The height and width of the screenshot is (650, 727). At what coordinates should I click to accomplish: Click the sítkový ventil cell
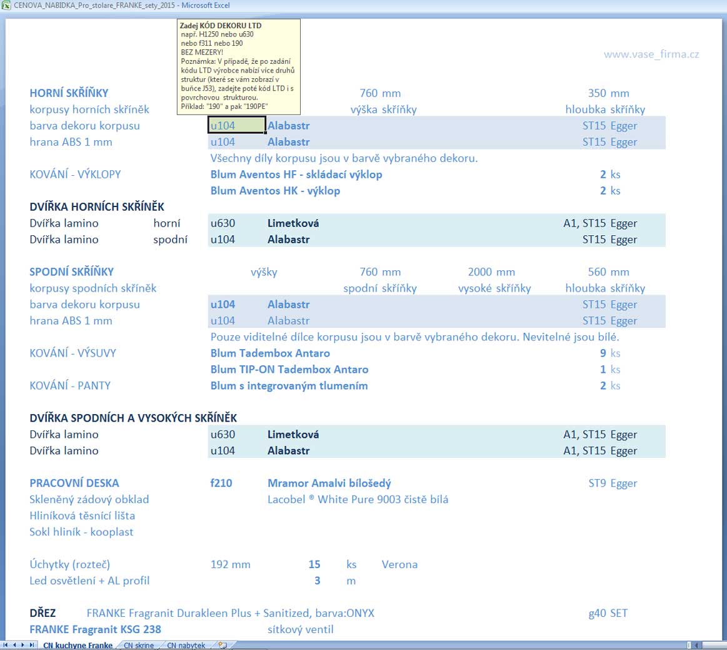pos(301,629)
